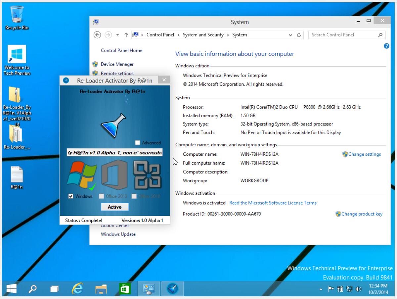
Task: Select the Office 2010 icon in Re-Loader
Action: point(147,175)
